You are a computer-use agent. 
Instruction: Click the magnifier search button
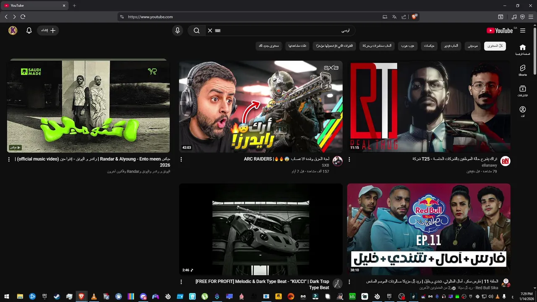pyautogui.click(x=196, y=31)
